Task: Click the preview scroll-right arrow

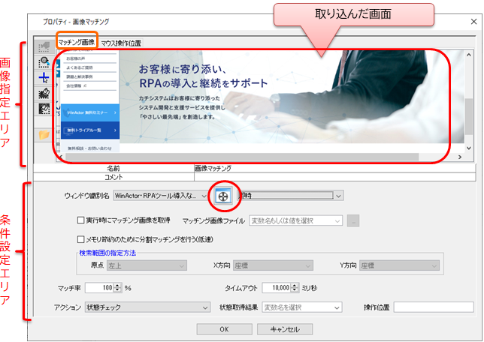Action: tap(460, 157)
